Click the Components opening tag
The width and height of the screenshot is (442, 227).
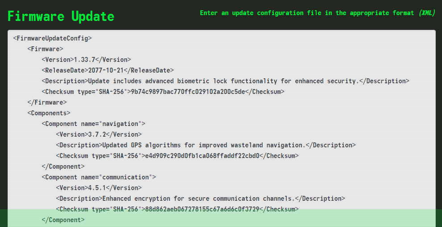[x=49, y=113]
